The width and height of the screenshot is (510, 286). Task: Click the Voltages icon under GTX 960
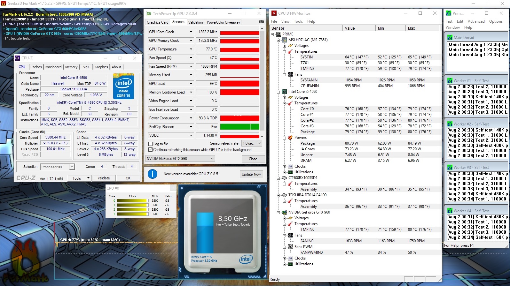click(x=290, y=218)
